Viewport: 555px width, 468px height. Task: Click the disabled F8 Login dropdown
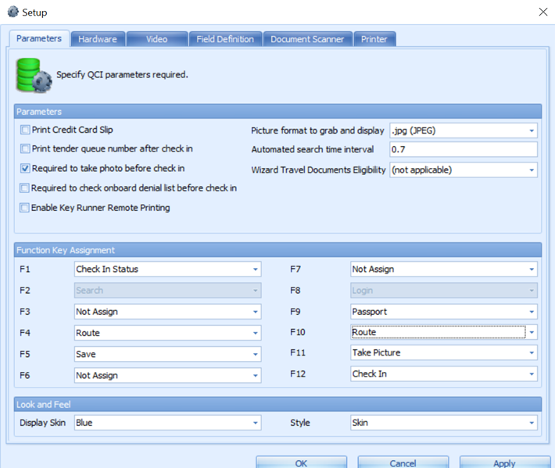point(444,291)
